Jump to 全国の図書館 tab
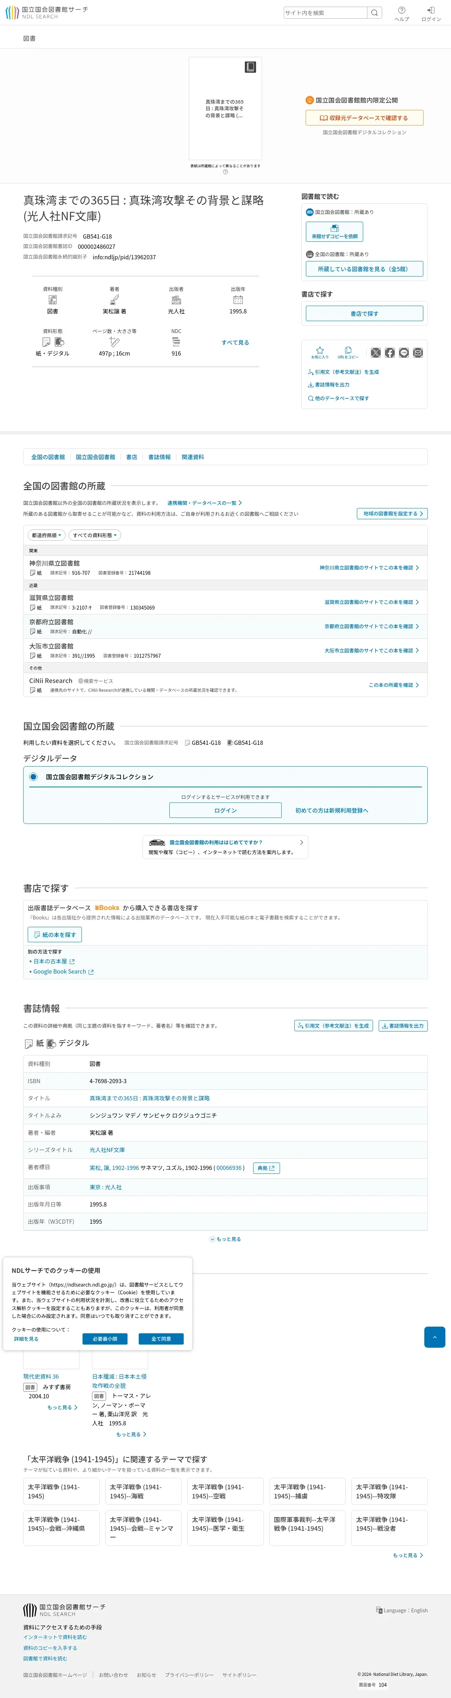This screenshot has width=451, height=1698. tap(48, 457)
